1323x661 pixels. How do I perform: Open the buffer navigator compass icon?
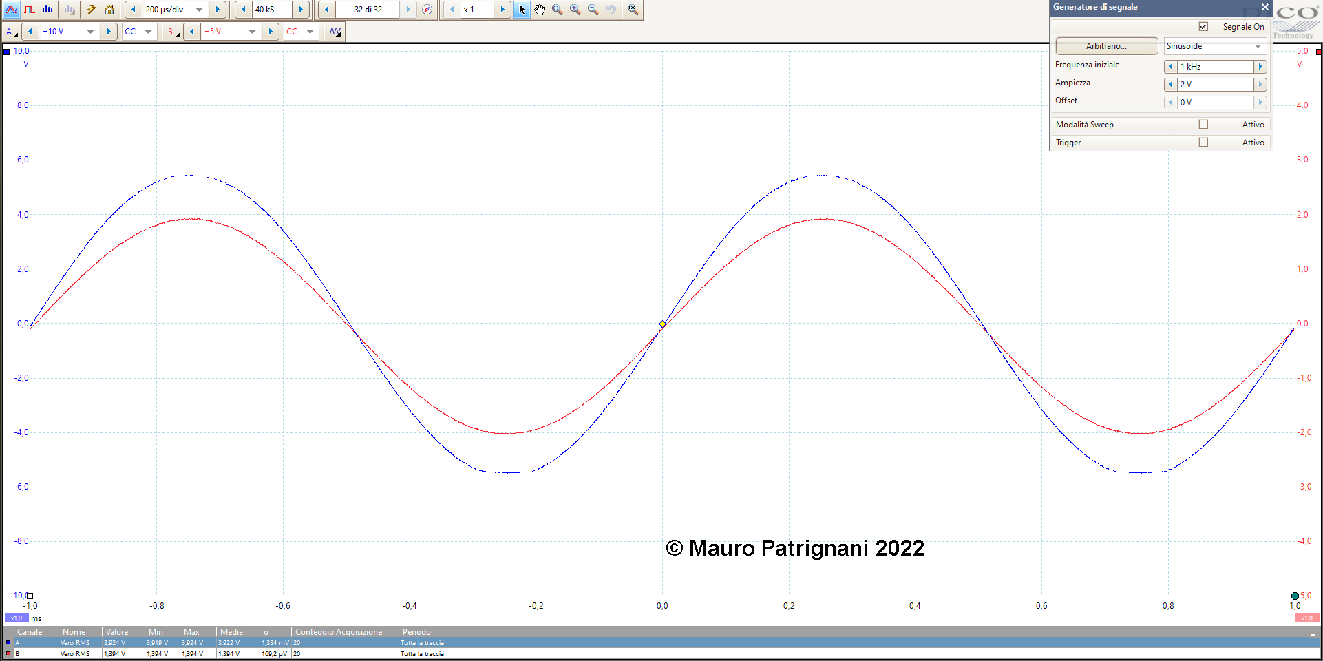click(427, 10)
